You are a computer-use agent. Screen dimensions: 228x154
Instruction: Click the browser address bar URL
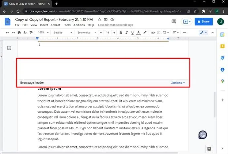pos(105,11)
